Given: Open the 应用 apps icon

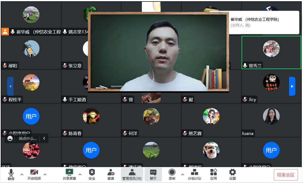Looking at the screenshot, I should click(213, 174).
